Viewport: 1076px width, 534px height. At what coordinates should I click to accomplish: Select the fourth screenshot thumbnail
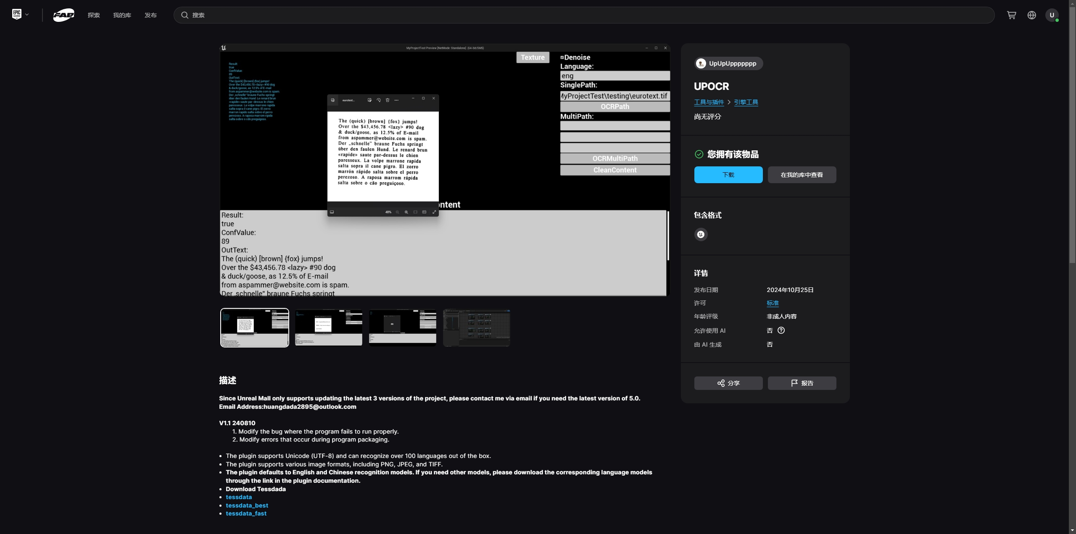click(476, 328)
